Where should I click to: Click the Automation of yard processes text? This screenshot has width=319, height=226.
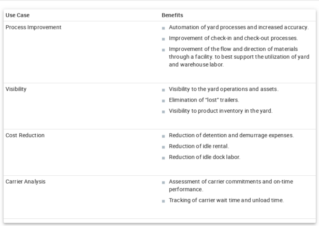click(239, 27)
